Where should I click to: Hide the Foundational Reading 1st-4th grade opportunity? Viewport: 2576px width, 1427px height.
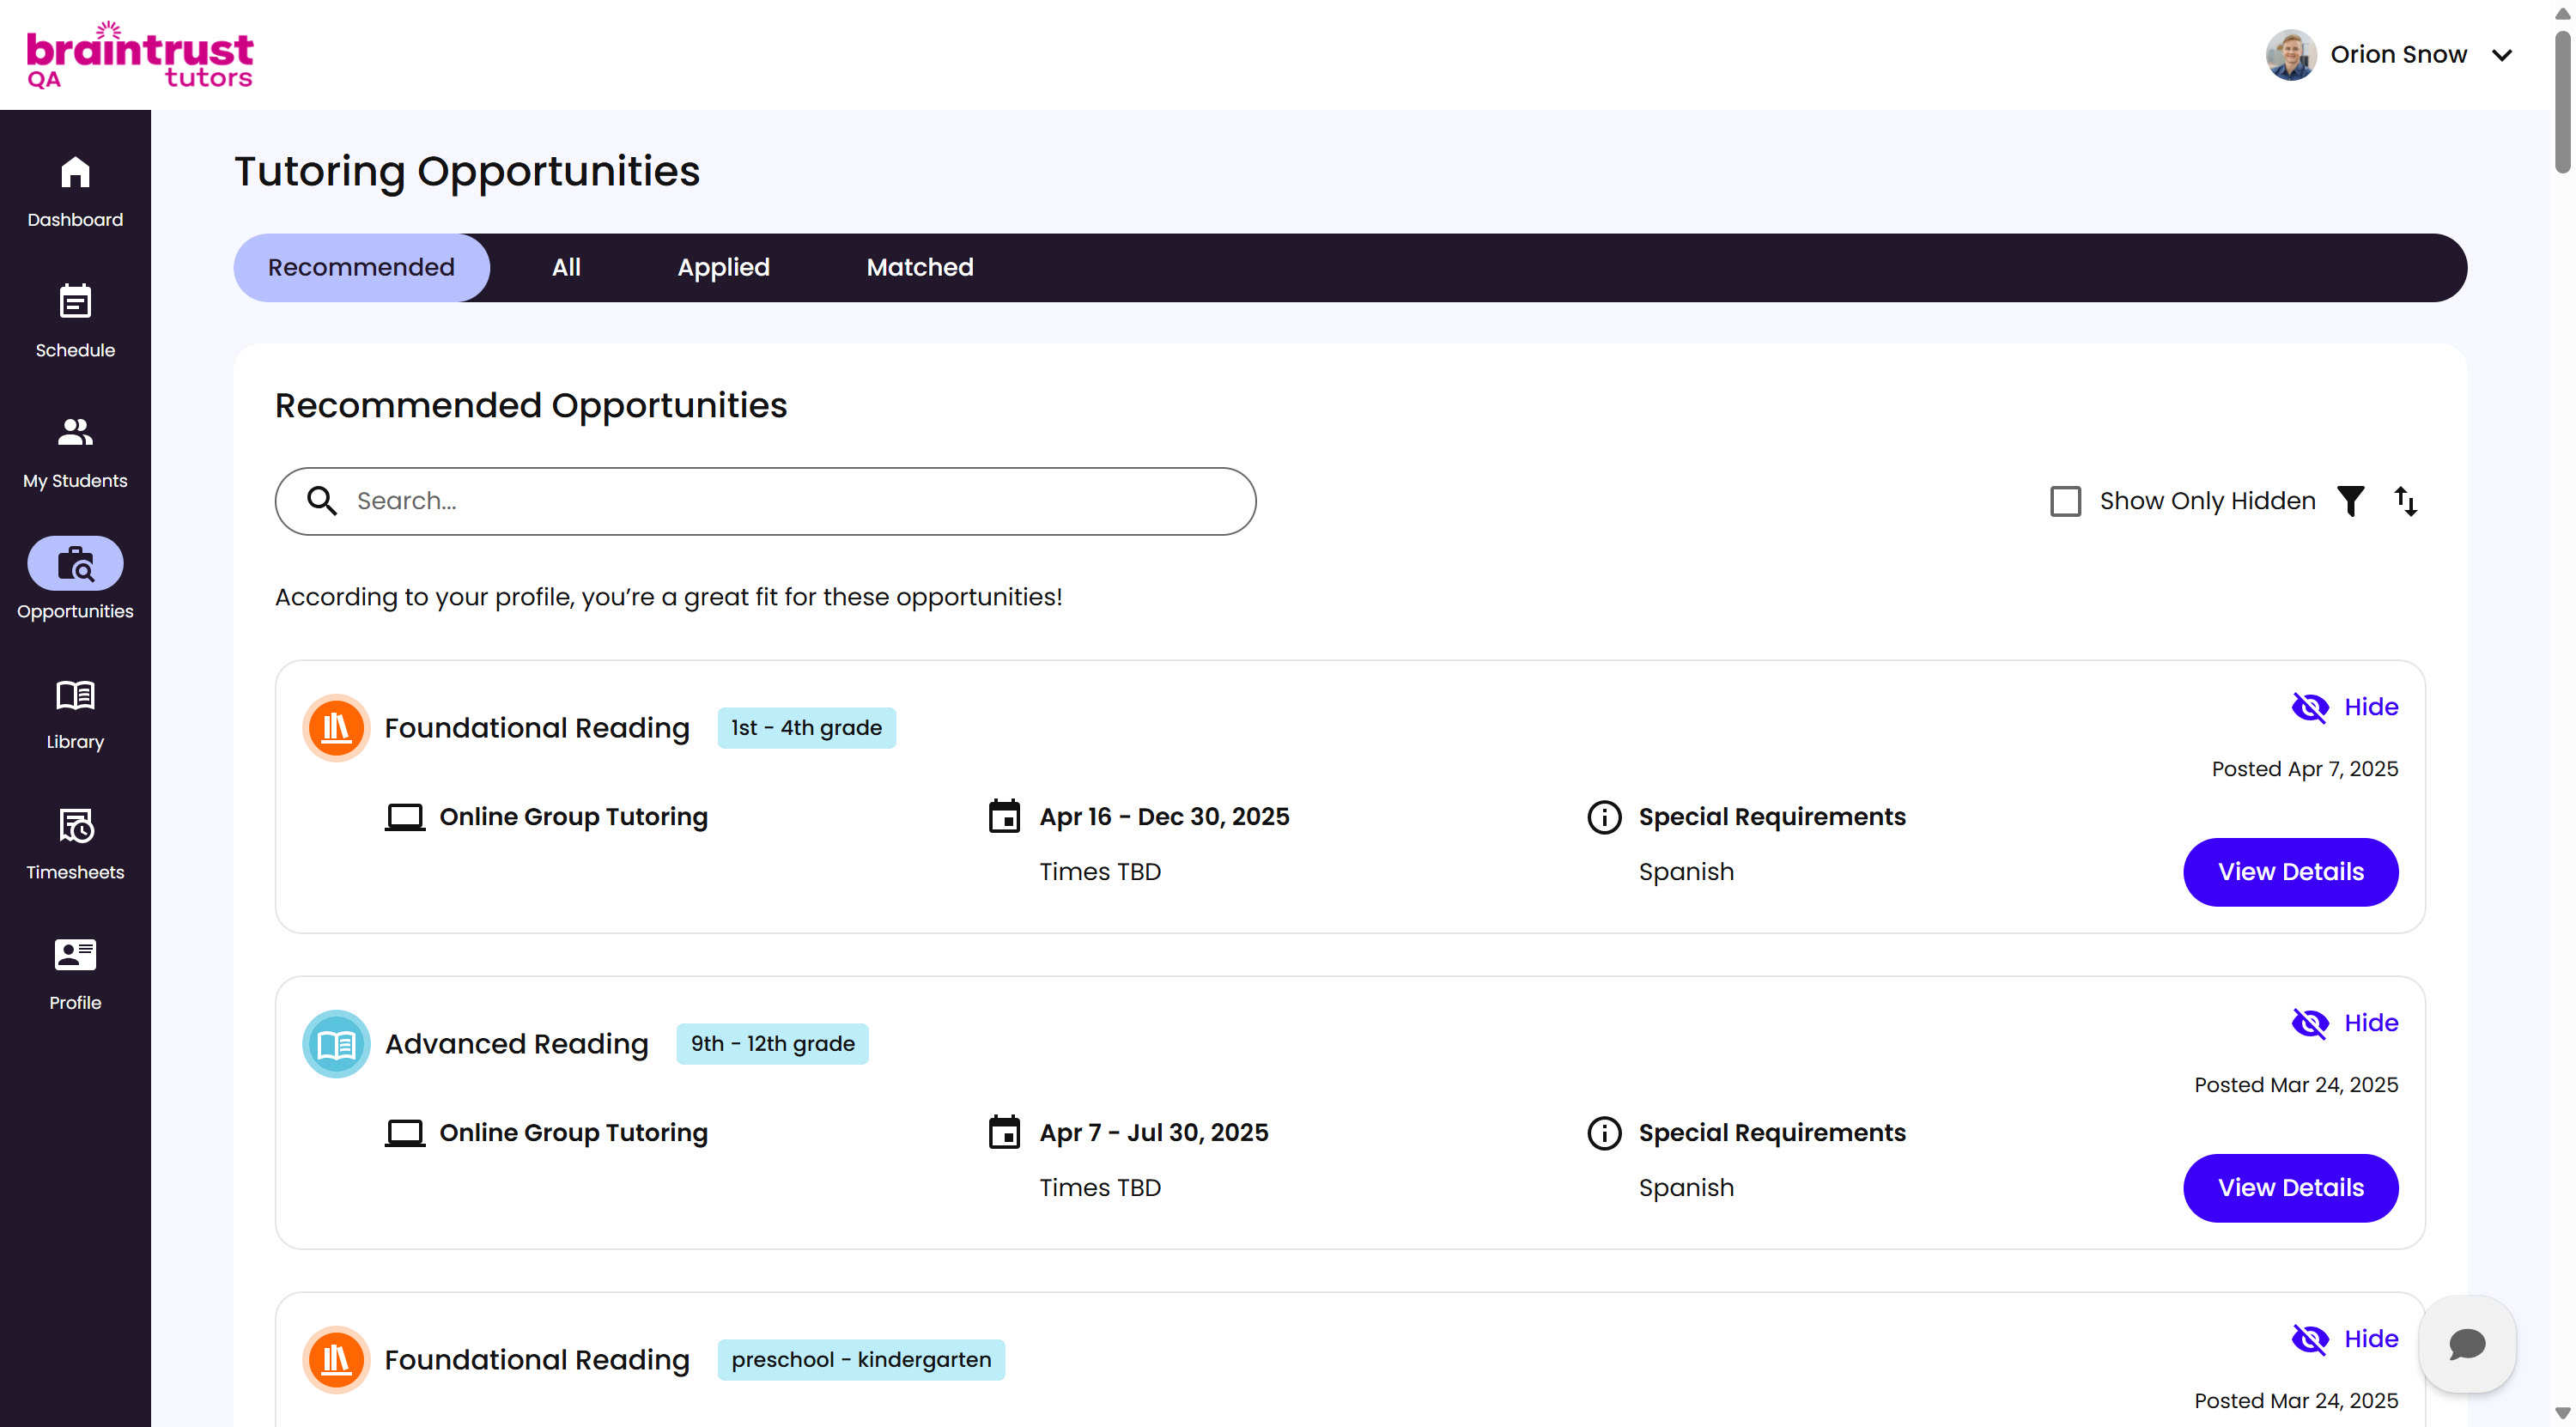click(2344, 707)
